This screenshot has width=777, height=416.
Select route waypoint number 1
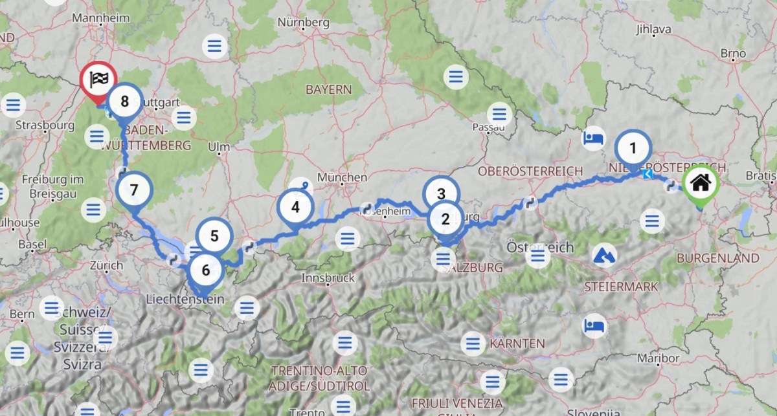tap(633, 149)
